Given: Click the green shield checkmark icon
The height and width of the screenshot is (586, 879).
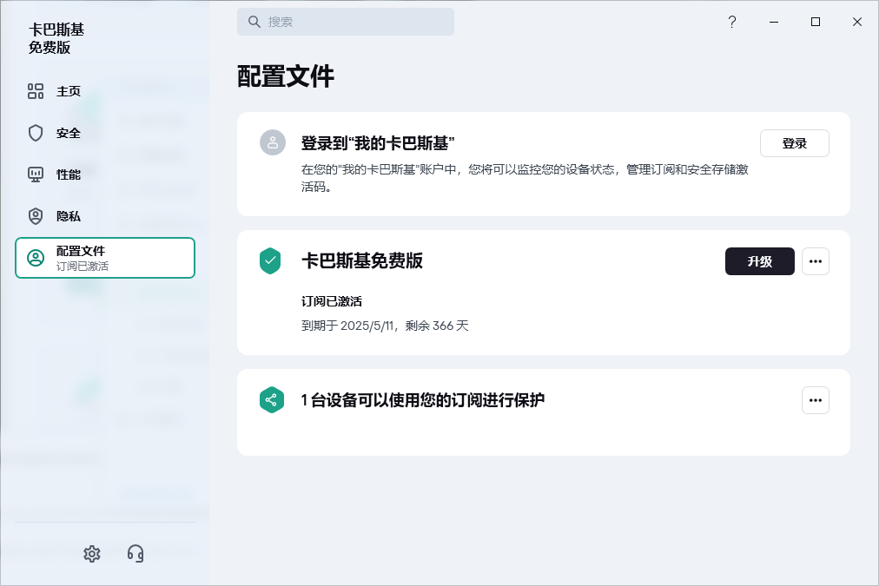Looking at the screenshot, I should (272, 260).
